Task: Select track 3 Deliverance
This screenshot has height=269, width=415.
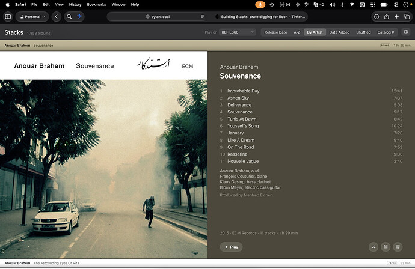Action: click(311, 105)
